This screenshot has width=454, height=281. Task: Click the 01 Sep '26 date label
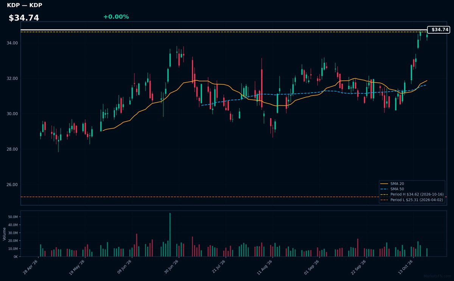click(312, 267)
